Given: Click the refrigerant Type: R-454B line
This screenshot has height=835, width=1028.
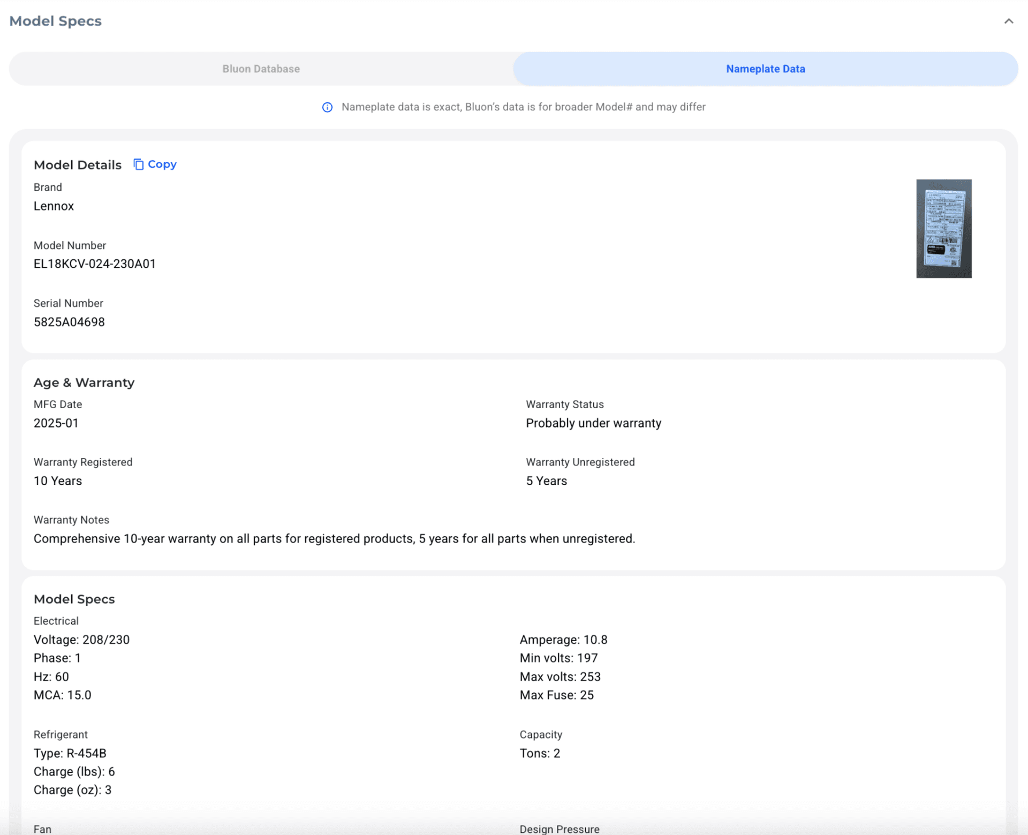Looking at the screenshot, I should pos(70,754).
